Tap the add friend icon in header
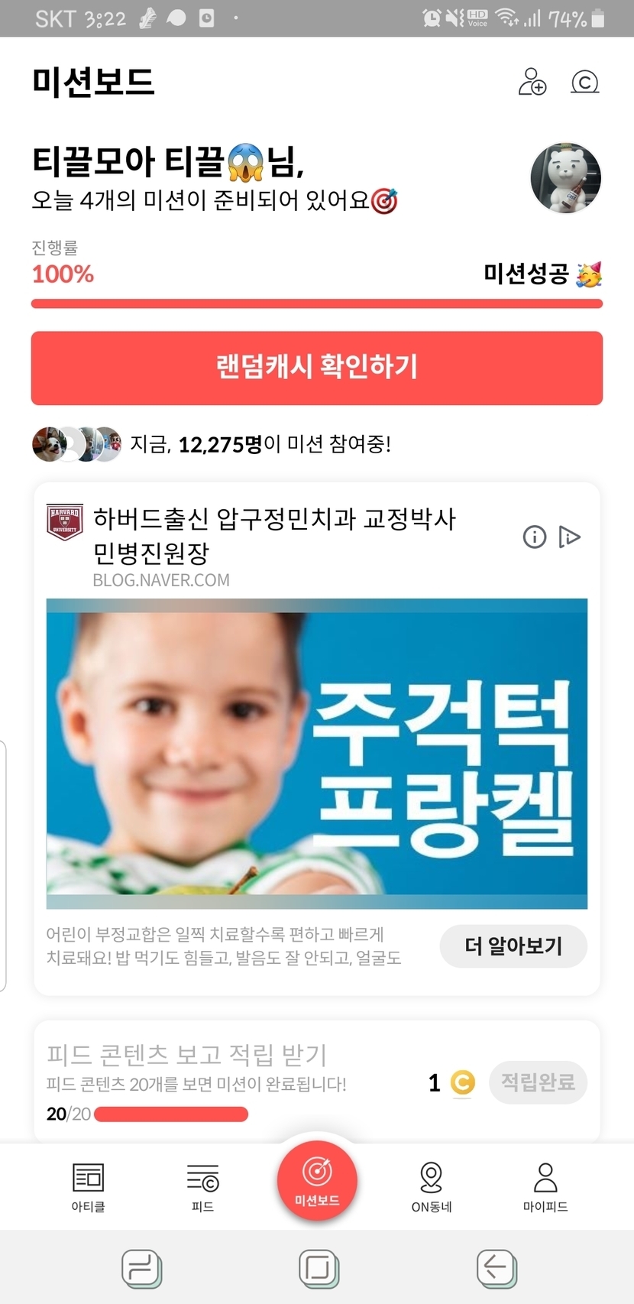634x1304 pixels. pos(532,81)
